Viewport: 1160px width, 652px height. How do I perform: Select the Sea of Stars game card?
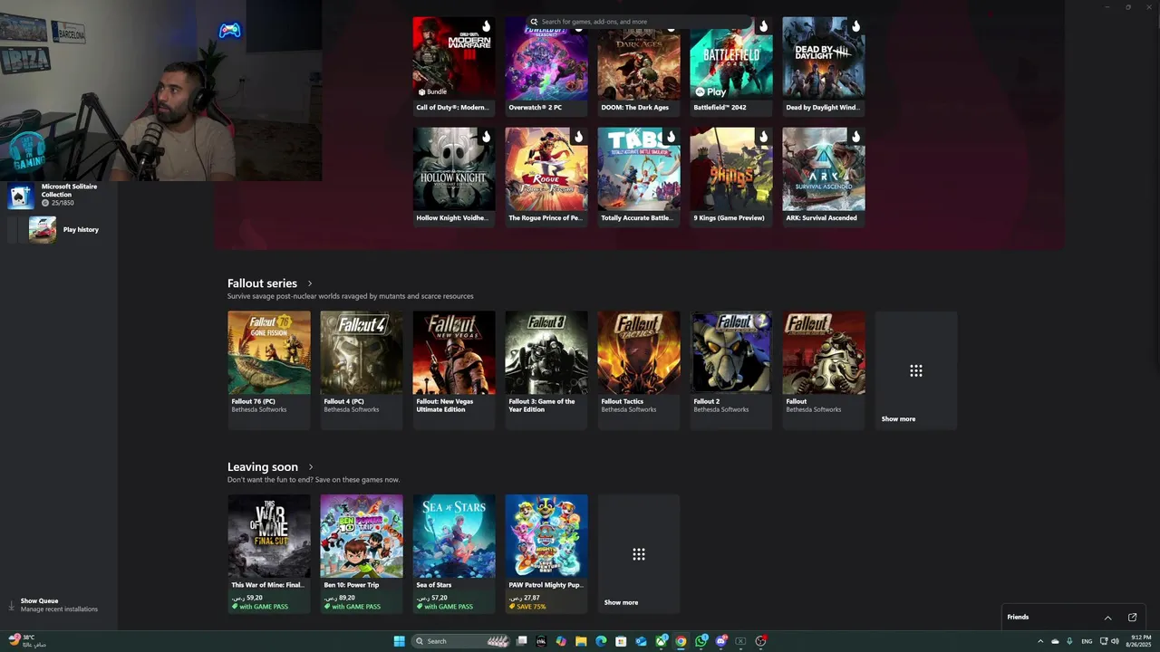[454, 553]
